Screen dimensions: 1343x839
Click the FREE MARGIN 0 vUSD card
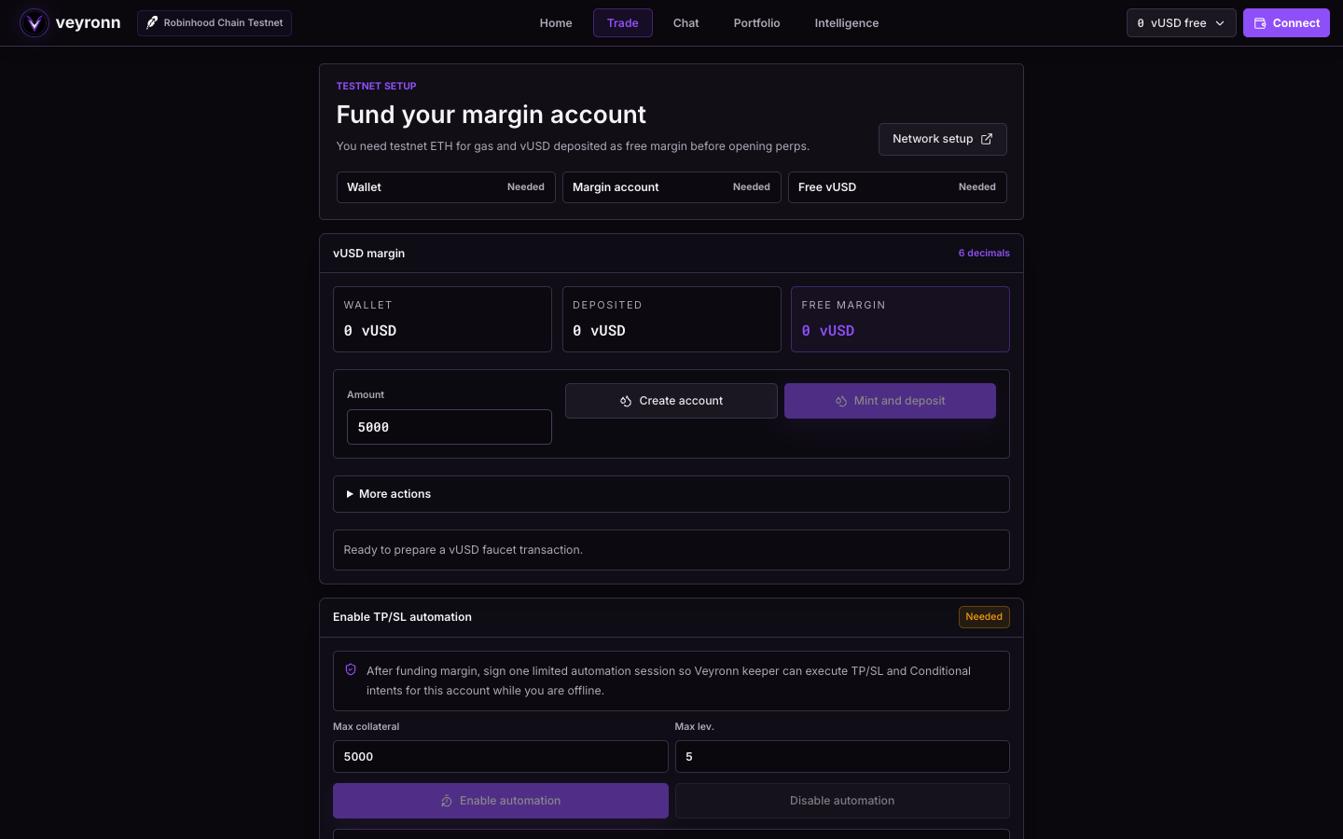[x=900, y=319]
